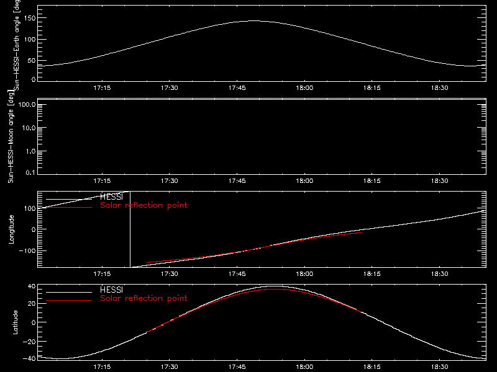
Task: Click HESSI legend label in the Longitude plot
Action: (x=111, y=197)
